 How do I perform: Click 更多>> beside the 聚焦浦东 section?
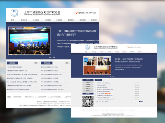click(37, 63)
